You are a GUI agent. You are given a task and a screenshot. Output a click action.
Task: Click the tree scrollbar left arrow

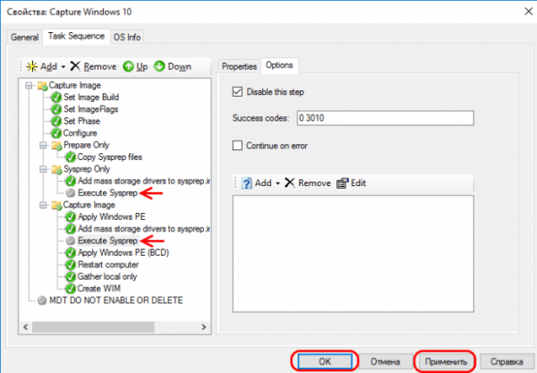pyautogui.click(x=26, y=326)
